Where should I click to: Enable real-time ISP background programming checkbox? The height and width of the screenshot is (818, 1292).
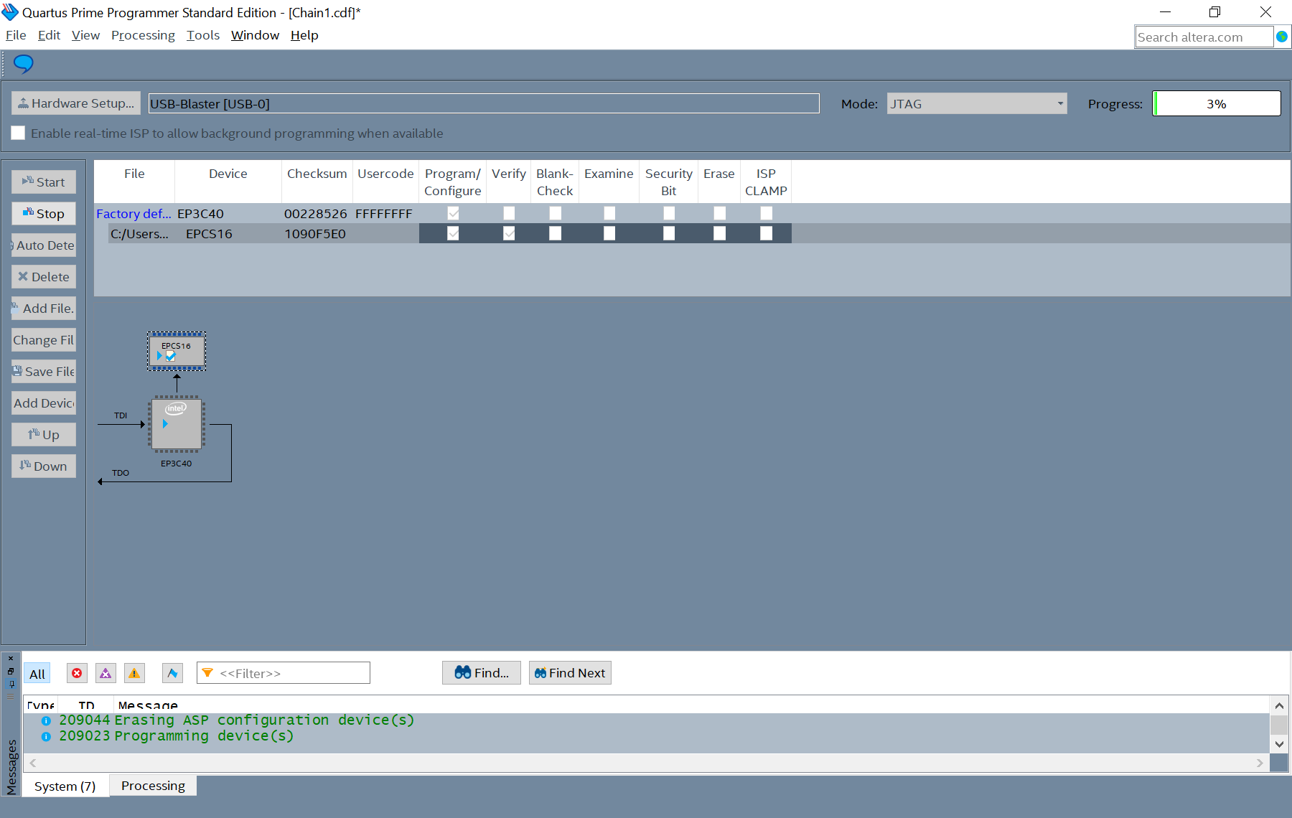click(18, 133)
